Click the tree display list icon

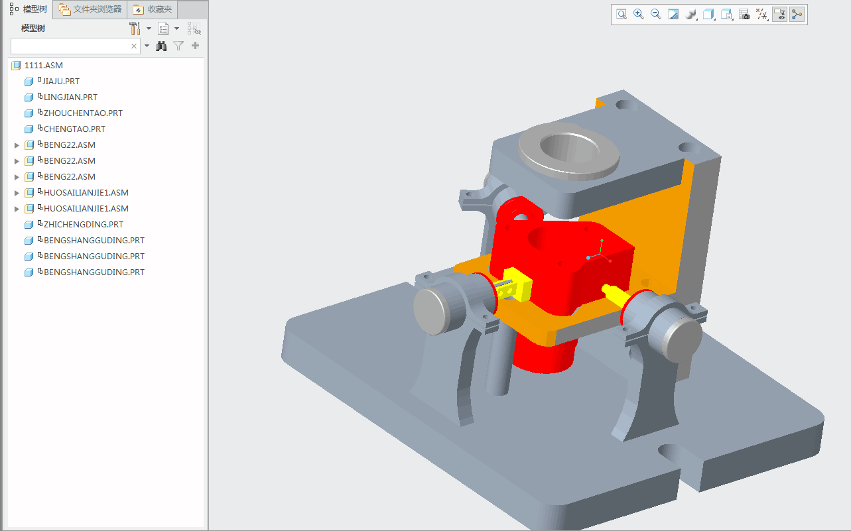pyautogui.click(x=163, y=29)
